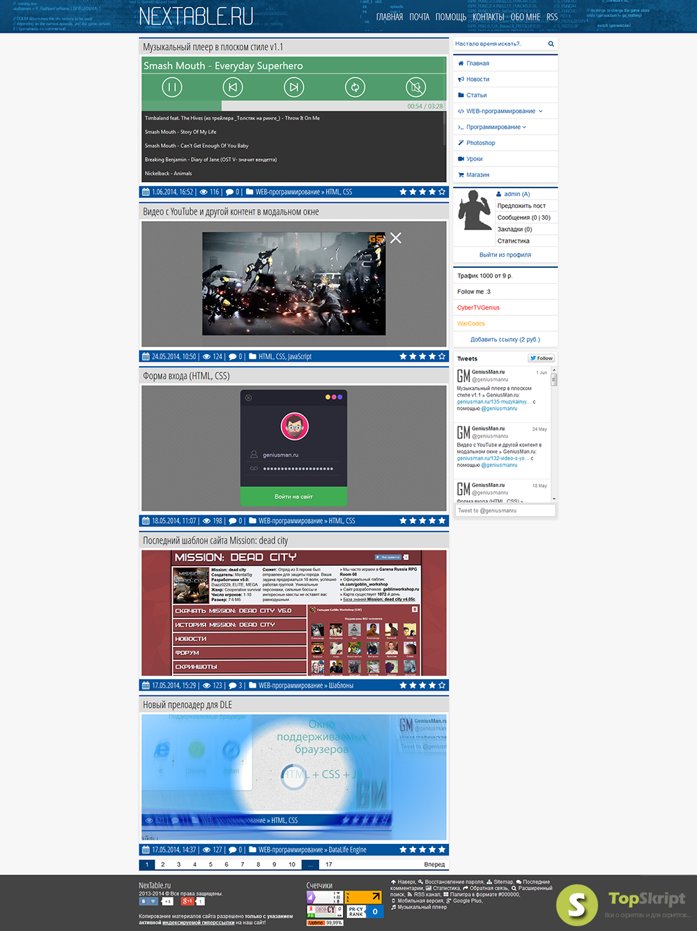Click the magic wand icon beside 'Photoshop'

point(461,143)
